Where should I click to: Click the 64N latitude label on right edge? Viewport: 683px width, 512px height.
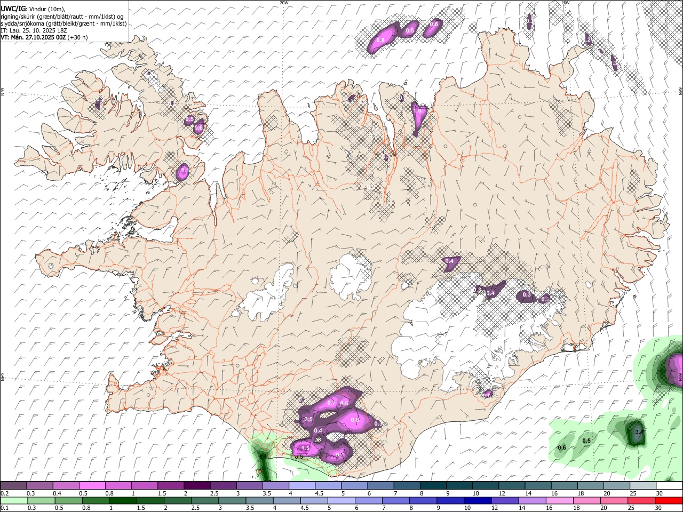[680, 377]
